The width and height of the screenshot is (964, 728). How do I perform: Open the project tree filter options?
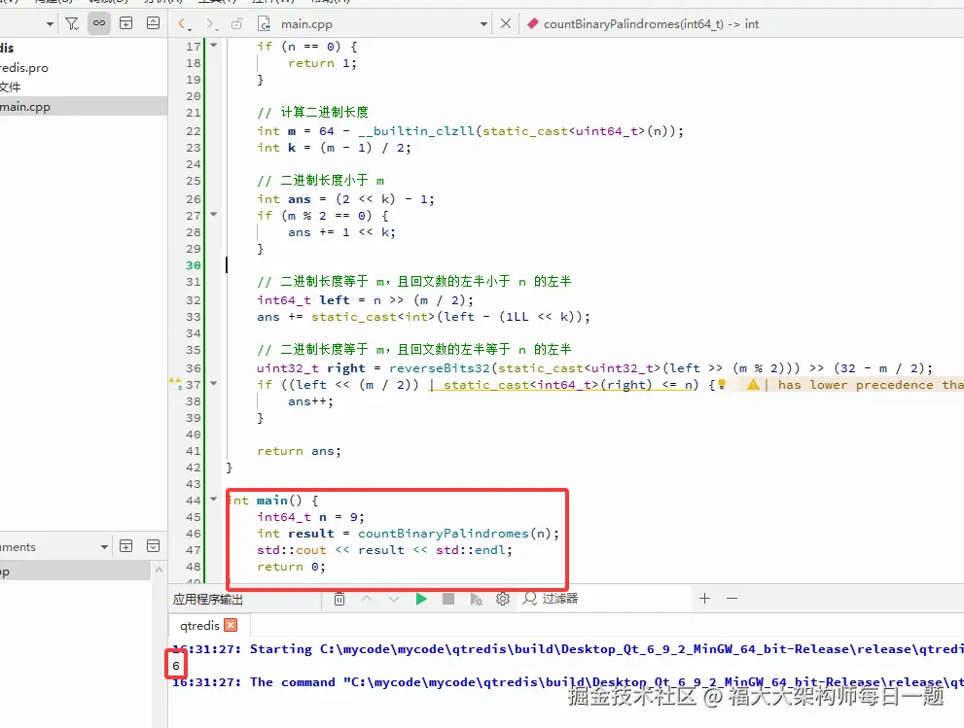point(72,24)
